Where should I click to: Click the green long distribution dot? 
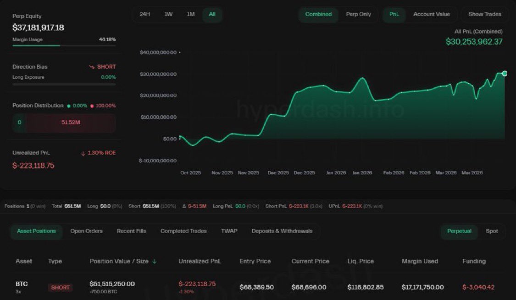click(69, 106)
